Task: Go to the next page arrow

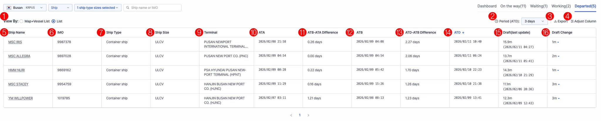Action: click(308, 115)
